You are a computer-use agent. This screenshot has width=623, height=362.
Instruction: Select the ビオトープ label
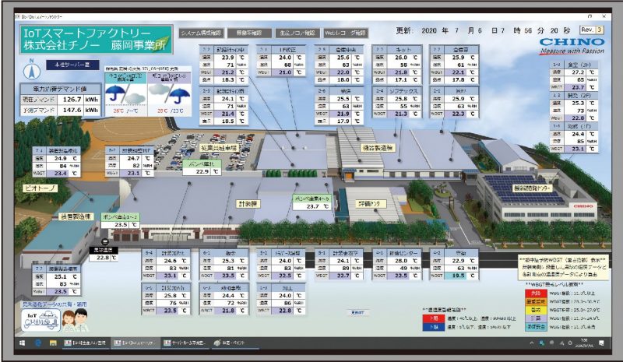pyautogui.click(x=40, y=188)
